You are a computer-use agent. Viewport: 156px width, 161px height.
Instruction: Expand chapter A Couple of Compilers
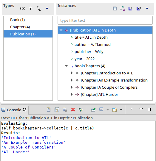[x=72, y=87]
